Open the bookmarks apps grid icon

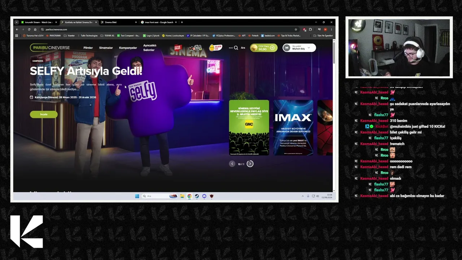(x=17, y=35)
